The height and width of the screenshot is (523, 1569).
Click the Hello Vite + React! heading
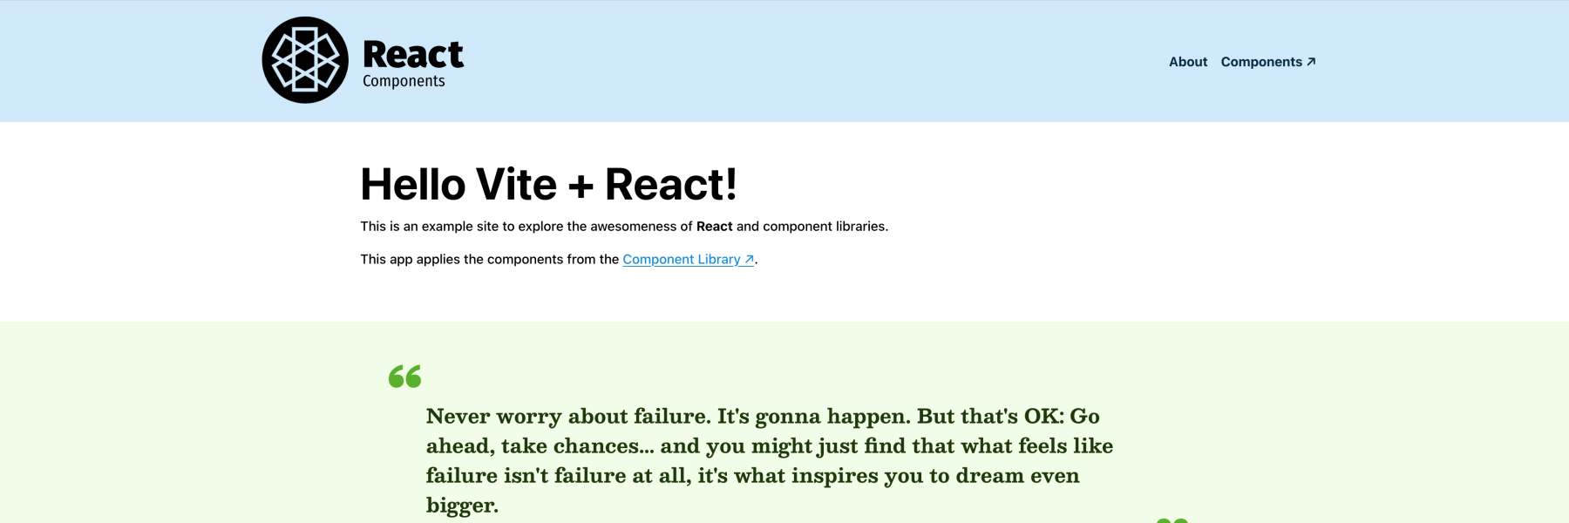(x=549, y=184)
